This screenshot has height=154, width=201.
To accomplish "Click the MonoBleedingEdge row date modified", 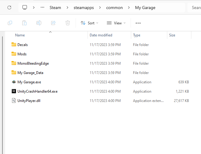I will [105, 63].
